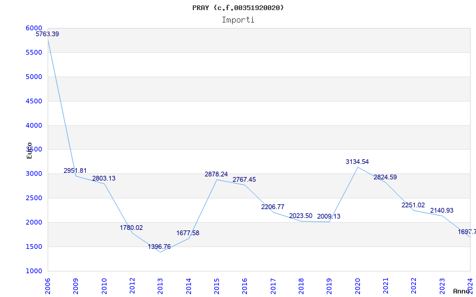Click the x-axis year 2009
Image resolution: width=476 pixels, height=297 pixels.
[x=76, y=286]
